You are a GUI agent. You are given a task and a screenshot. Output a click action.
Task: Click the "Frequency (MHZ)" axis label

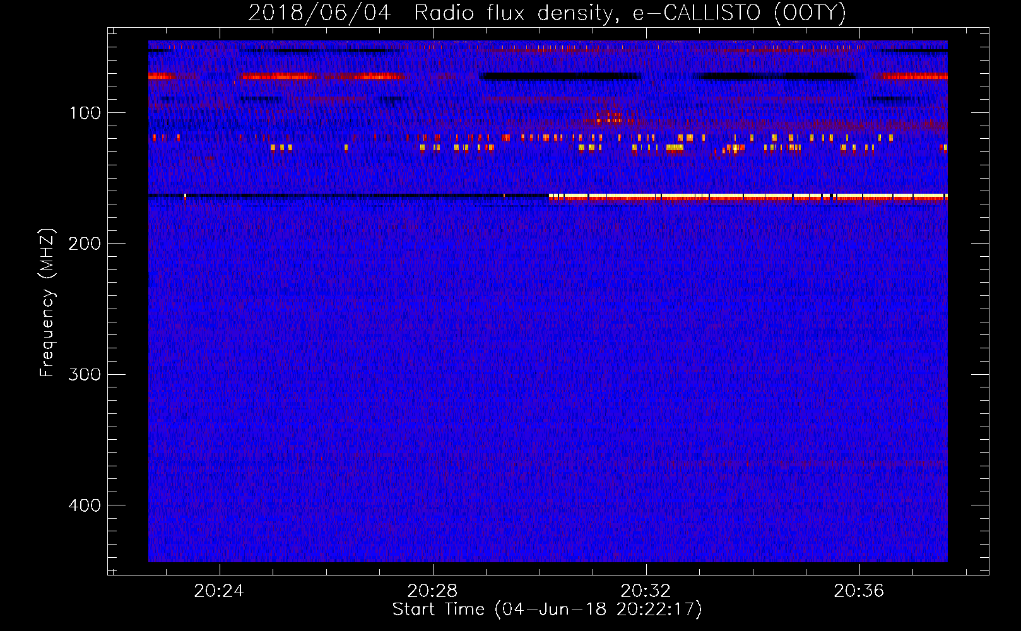tap(47, 303)
